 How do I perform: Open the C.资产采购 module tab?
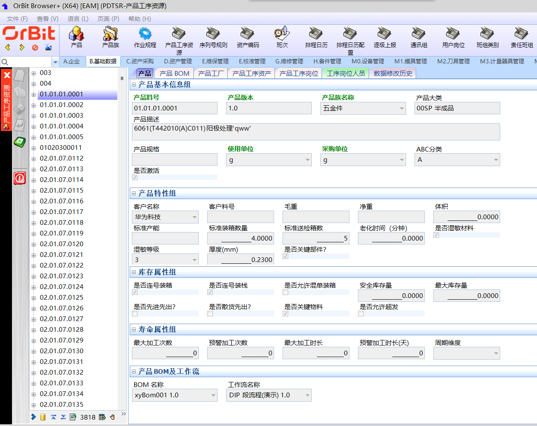(140, 62)
